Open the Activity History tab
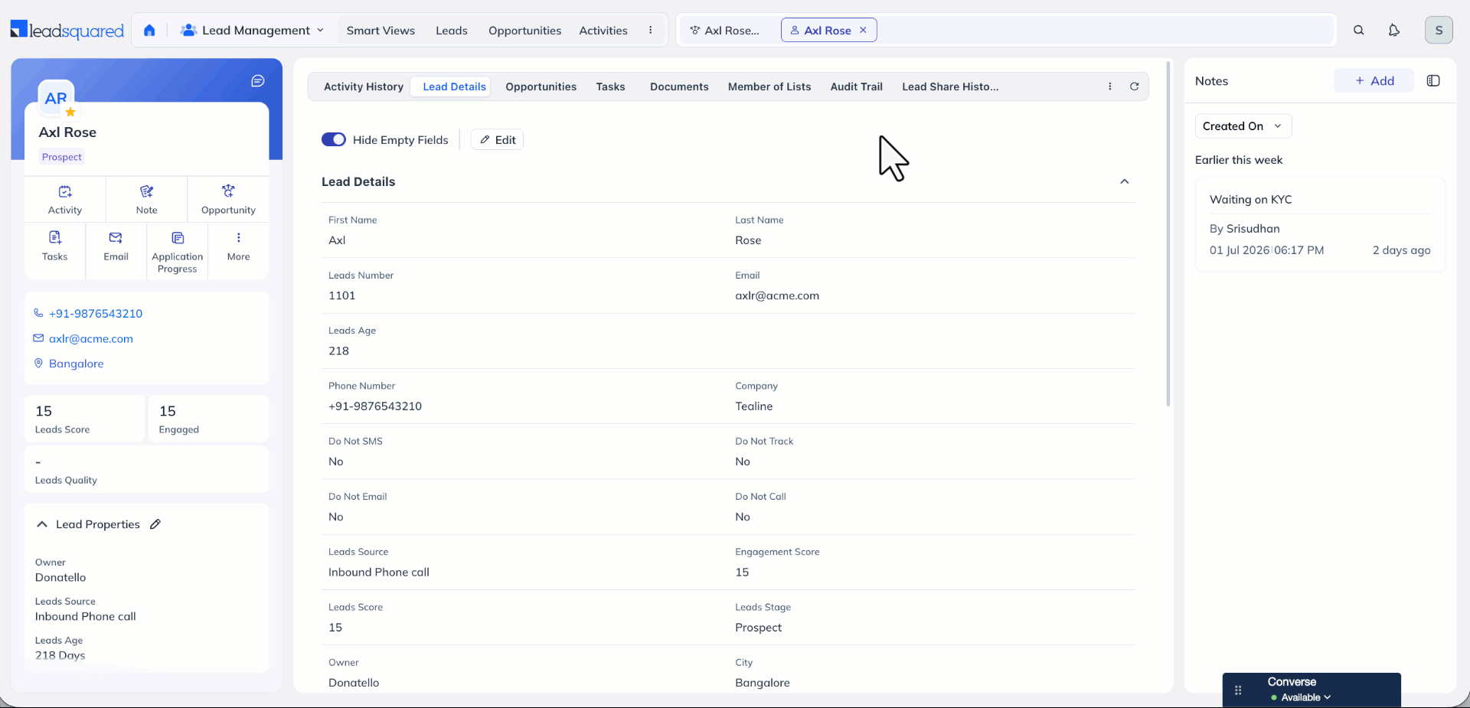The height and width of the screenshot is (708, 1470). (x=364, y=86)
